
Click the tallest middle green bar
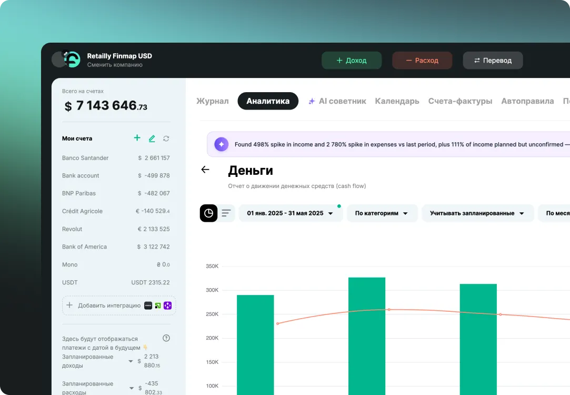[x=367, y=336]
